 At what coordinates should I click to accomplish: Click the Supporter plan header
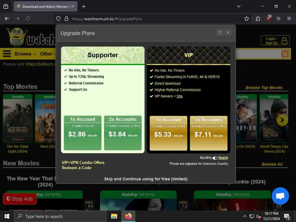103,55
